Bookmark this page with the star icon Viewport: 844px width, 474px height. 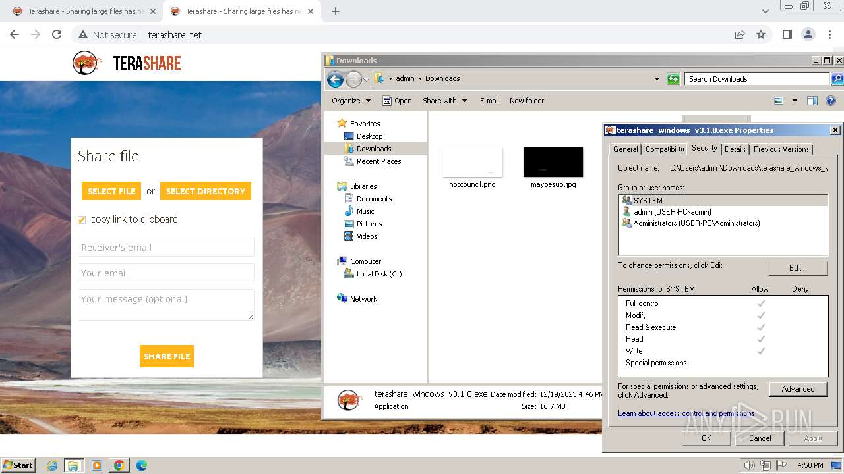tap(761, 34)
